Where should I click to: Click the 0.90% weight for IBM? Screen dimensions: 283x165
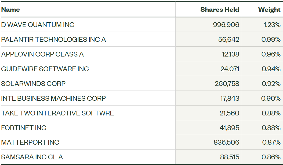pos(271,98)
